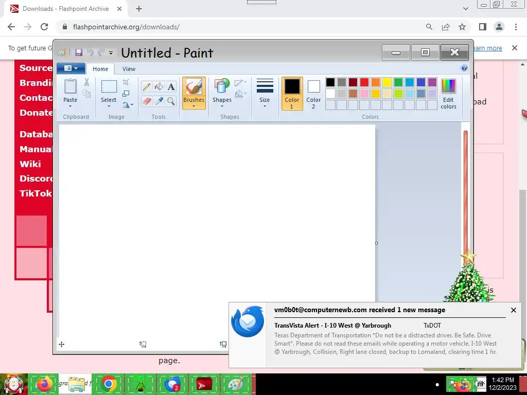Screen dimensions: 527x395
Task: Switch to the Home ribbon tab
Action: [x=100, y=69]
